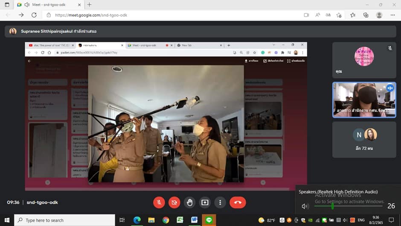Open a new browser tab
This screenshot has width=401, height=226.
[x=89, y=5]
